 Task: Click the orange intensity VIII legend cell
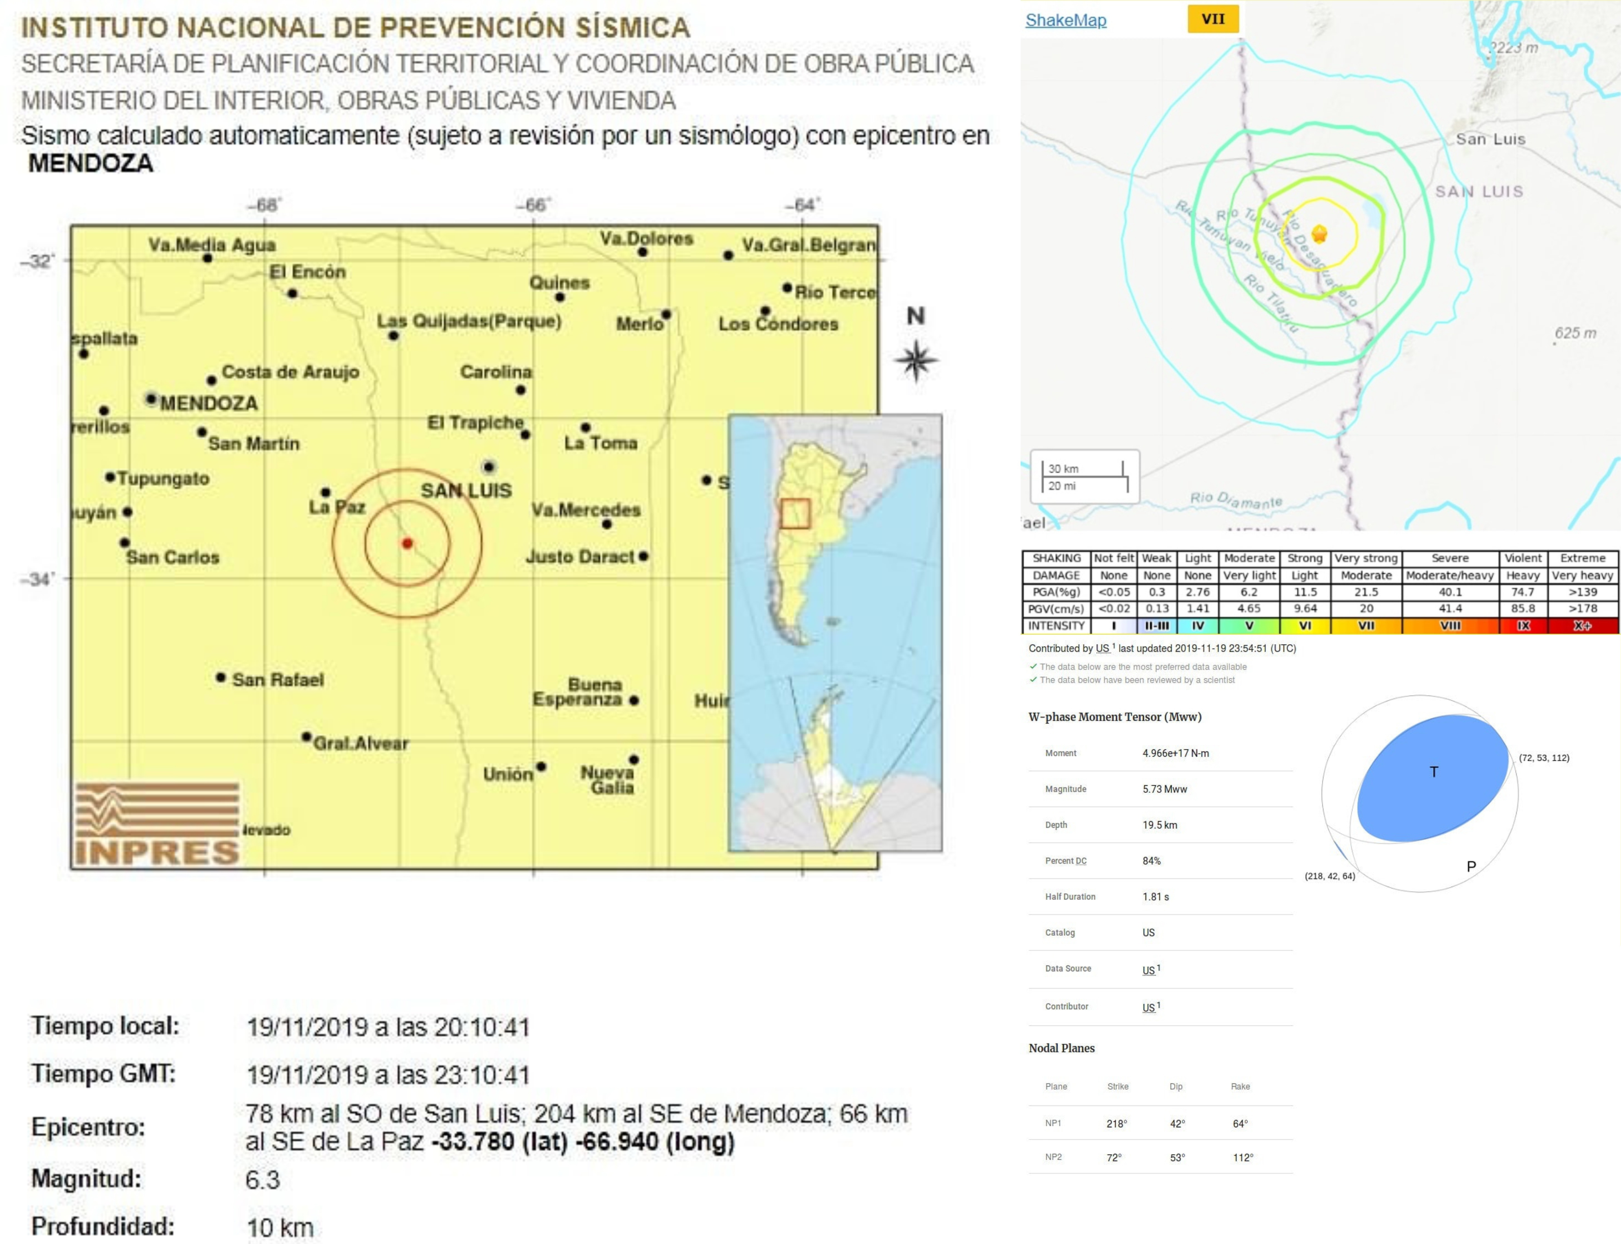(1451, 626)
